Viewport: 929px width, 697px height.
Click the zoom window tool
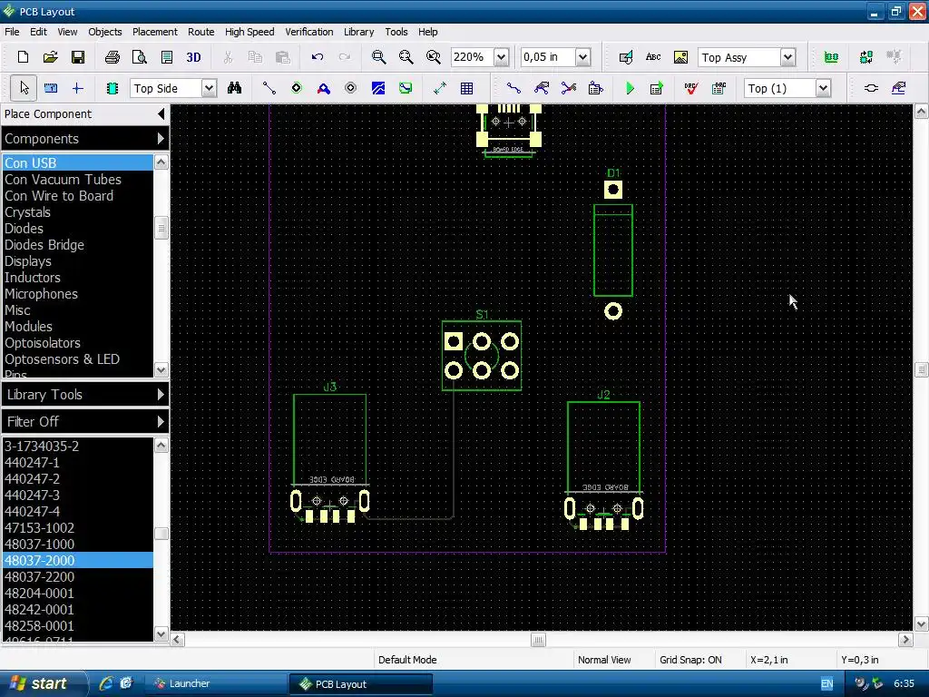pos(378,57)
